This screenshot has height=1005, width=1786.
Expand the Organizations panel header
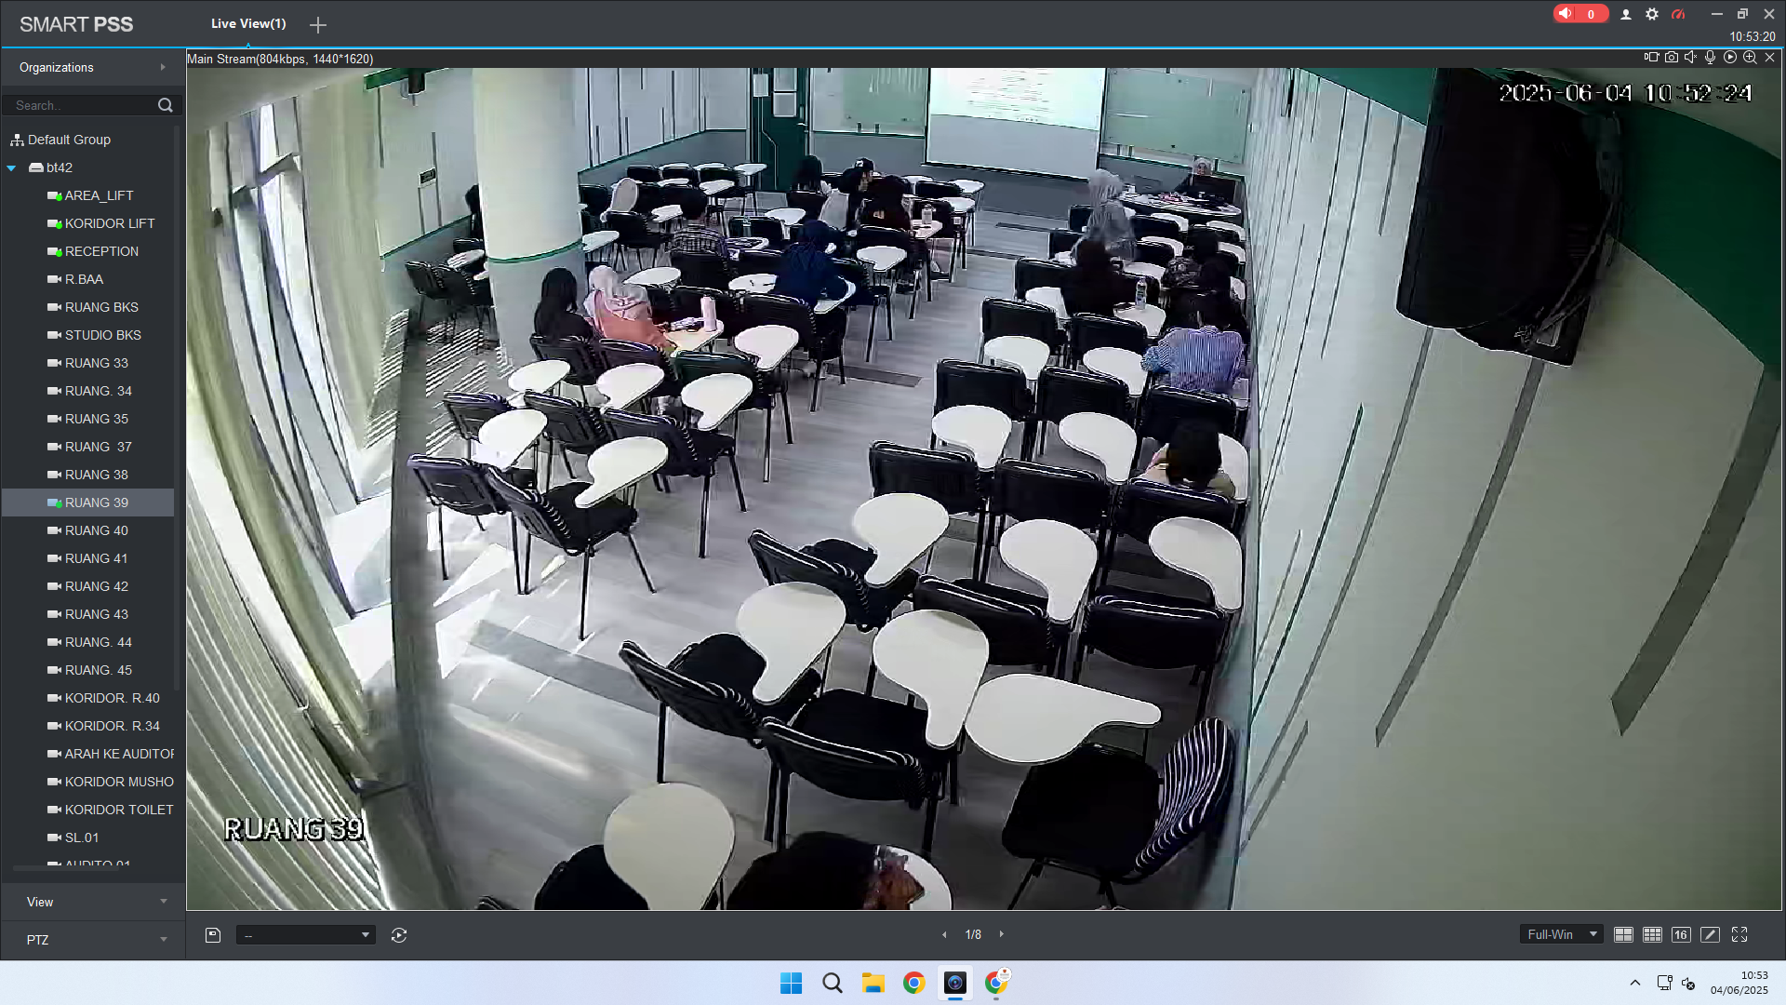pos(93,67)
